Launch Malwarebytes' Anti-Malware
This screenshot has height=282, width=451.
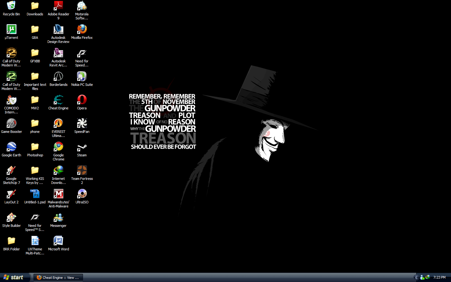tap(58, 198)
